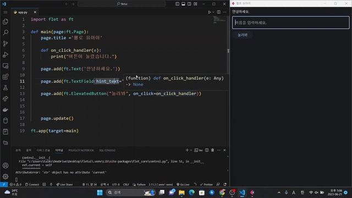
Task: Close the terminal panel
Action: pyautogui.click(x=224, y=150)
